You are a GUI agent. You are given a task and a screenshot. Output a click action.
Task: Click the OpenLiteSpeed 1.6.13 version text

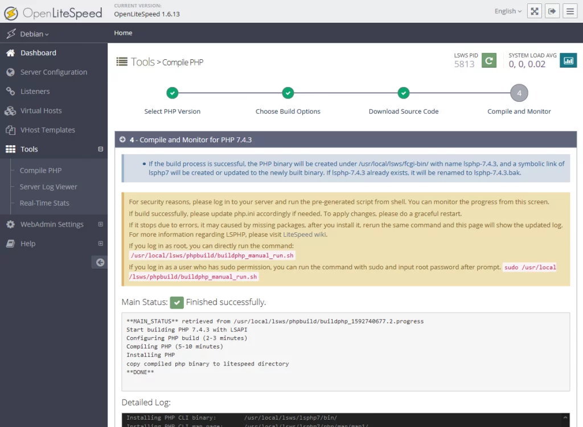coord(147,14)
